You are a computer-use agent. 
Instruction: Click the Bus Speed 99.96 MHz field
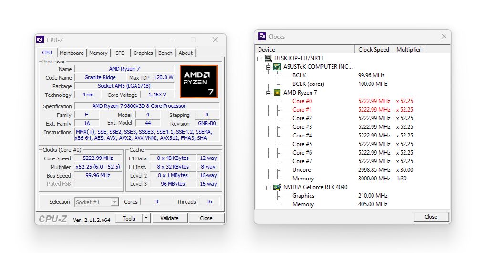(98, 175)
